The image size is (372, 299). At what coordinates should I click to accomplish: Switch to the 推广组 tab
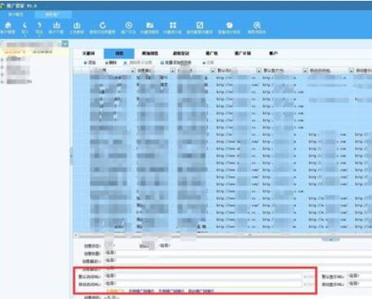coord(211,53)
